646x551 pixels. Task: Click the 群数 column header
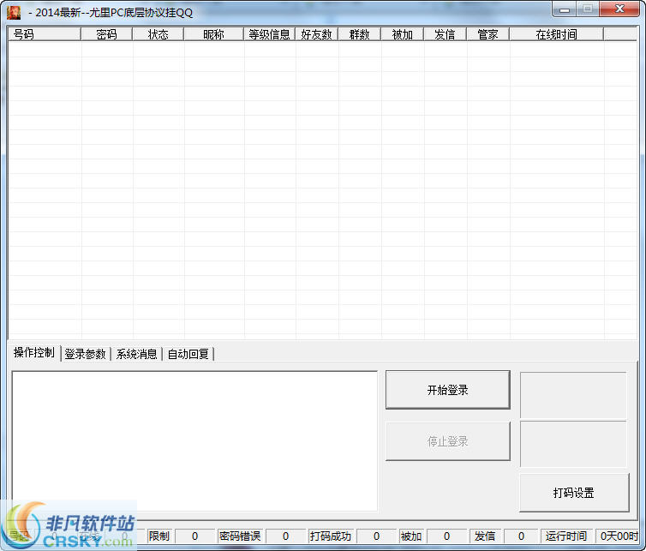(x=360, y=34)
